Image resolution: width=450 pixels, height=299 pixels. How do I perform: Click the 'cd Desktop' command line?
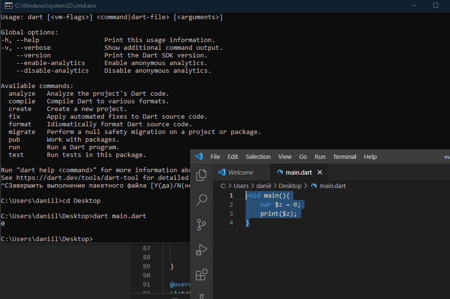(x=81, y=200)
